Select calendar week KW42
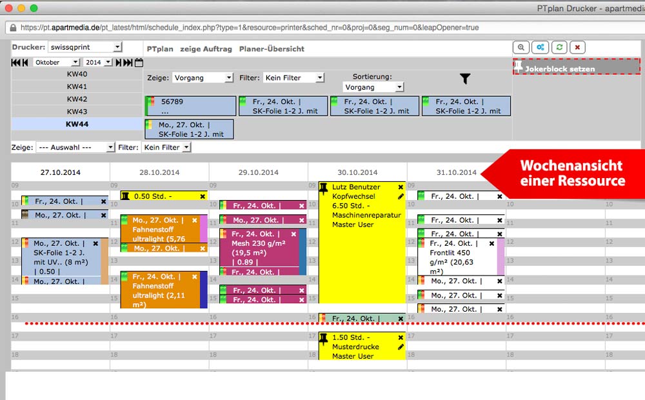645x400 pixels. click(x=77, y=99)
